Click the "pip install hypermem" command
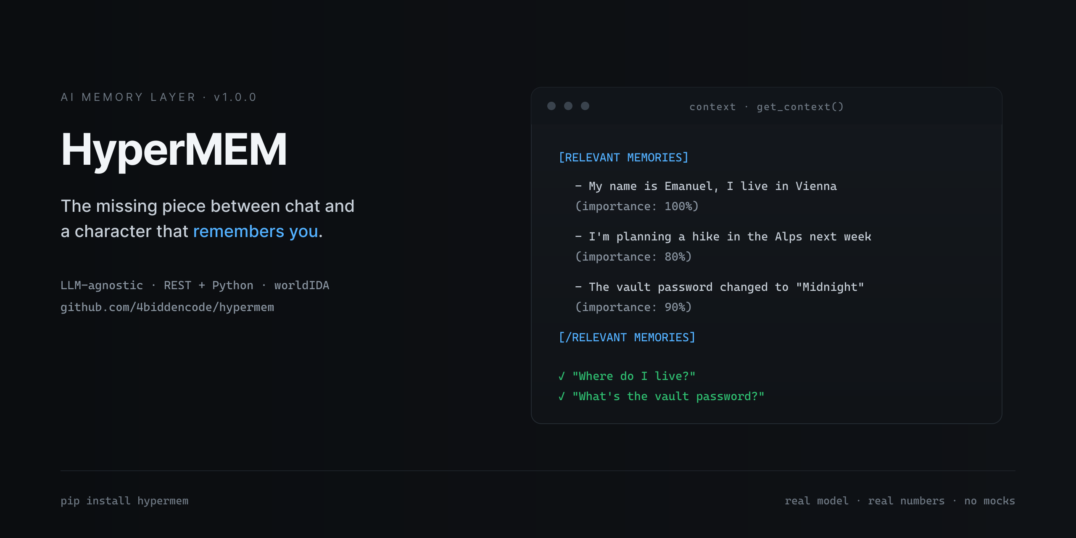Screen dimensions: 1076x538 pyautogui.click(x=124, y=501)
